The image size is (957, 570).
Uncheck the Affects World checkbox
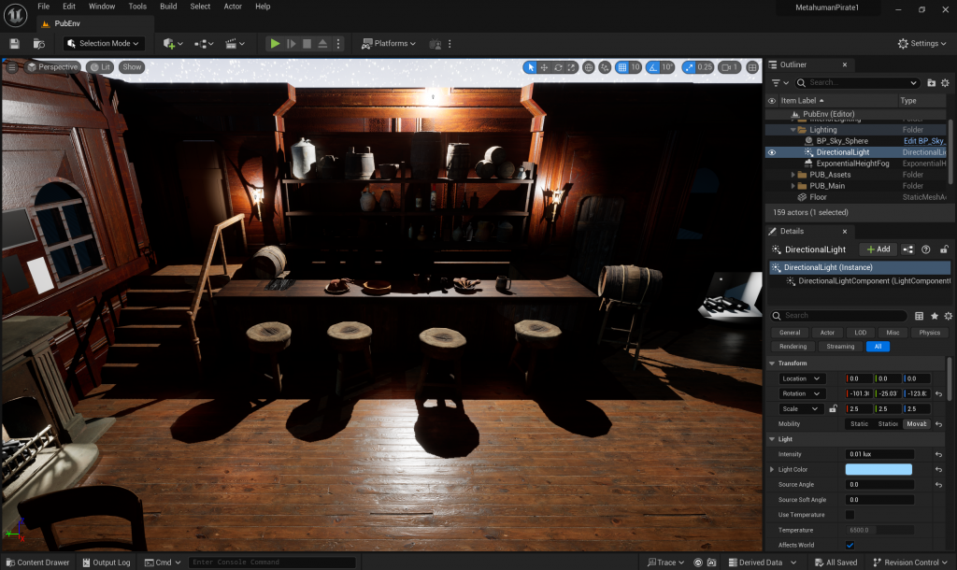tap(850, 545)
